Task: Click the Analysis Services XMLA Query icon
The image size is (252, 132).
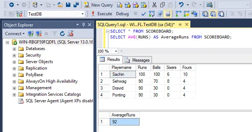Action: (x=144, y=5)
